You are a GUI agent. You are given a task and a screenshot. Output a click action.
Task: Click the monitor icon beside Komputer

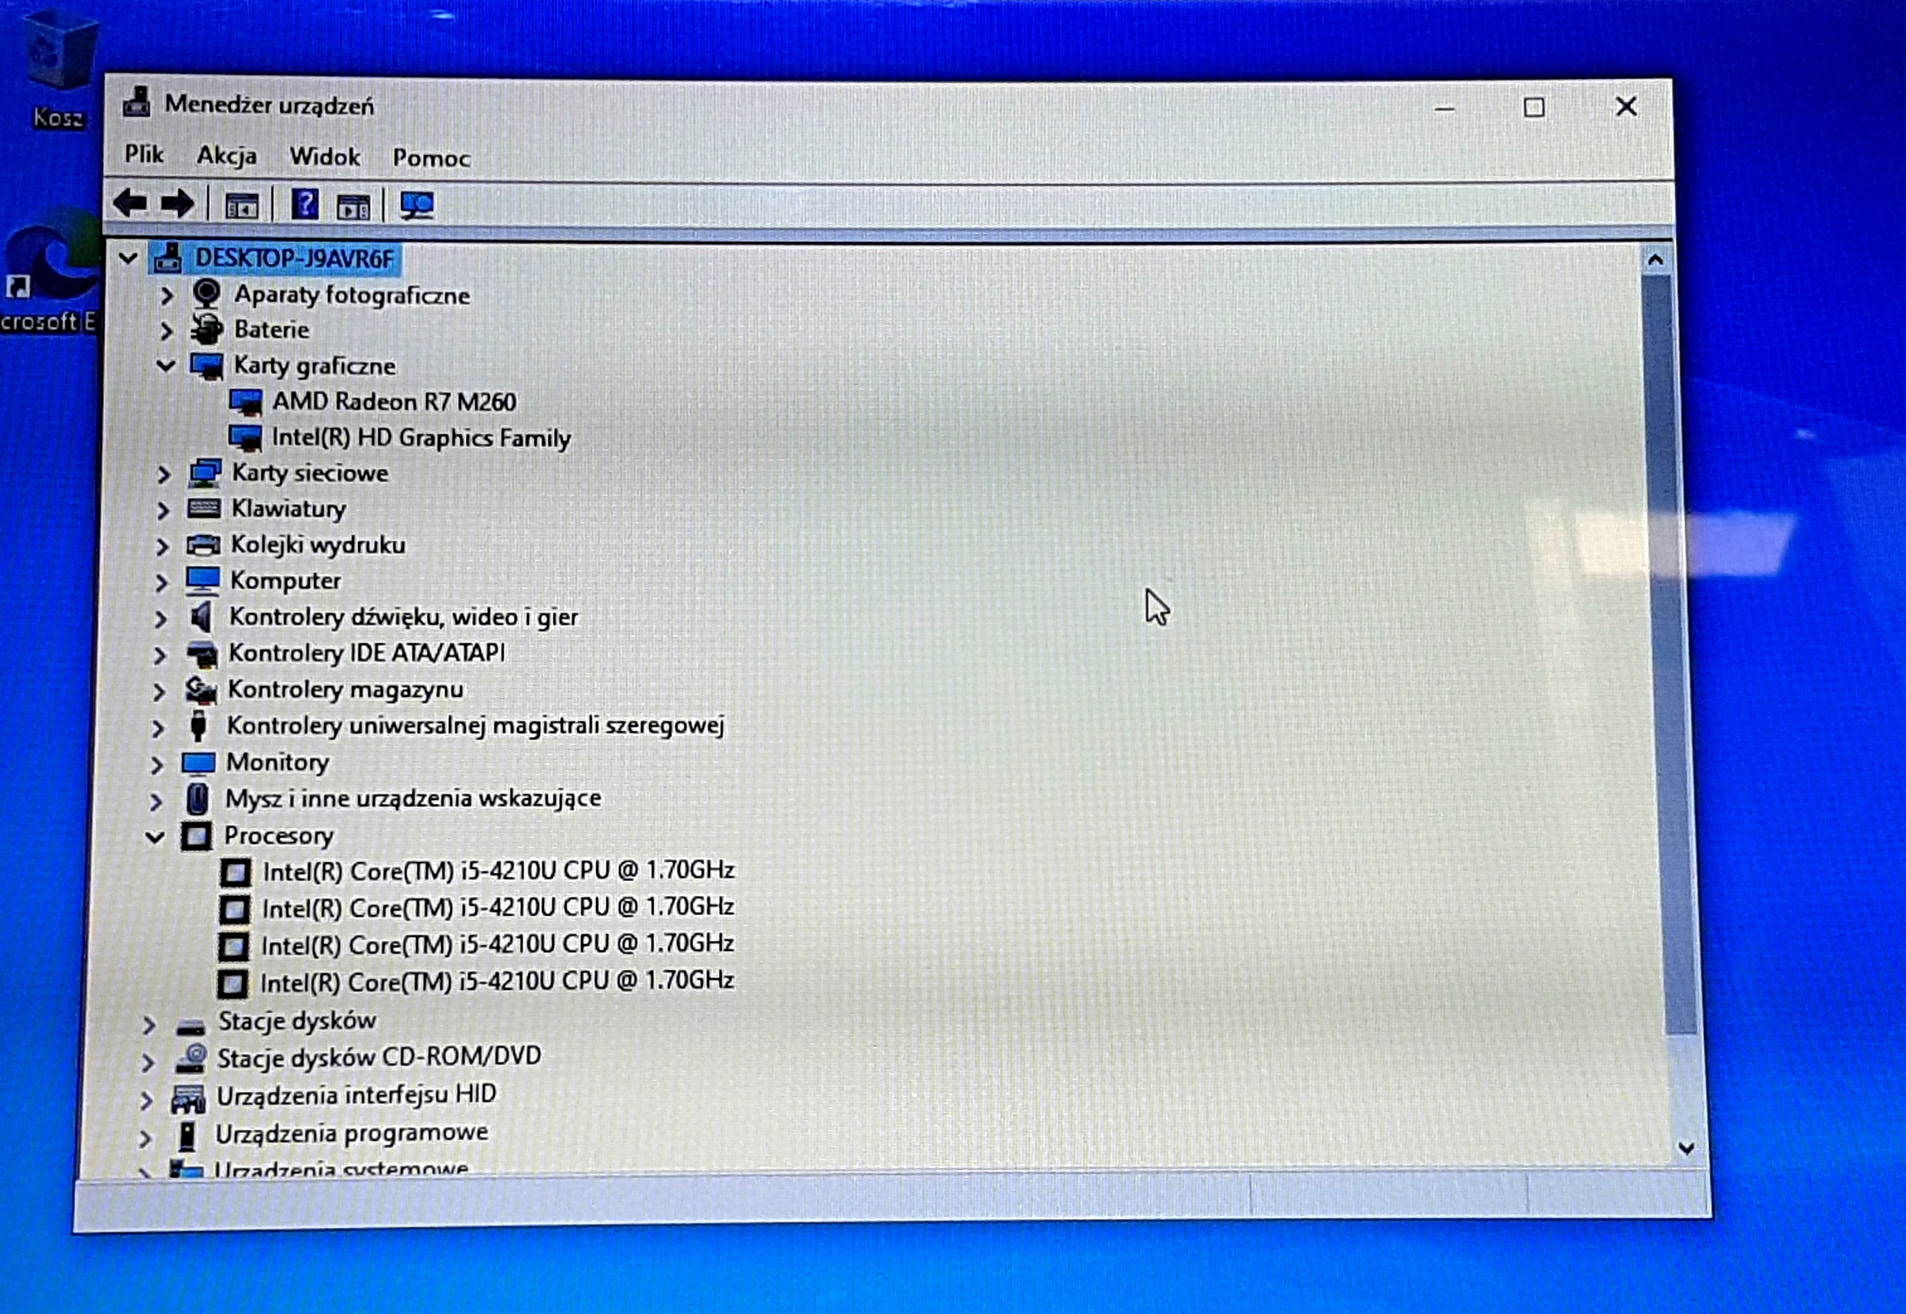pyautogui.click(x=202, y=581)
